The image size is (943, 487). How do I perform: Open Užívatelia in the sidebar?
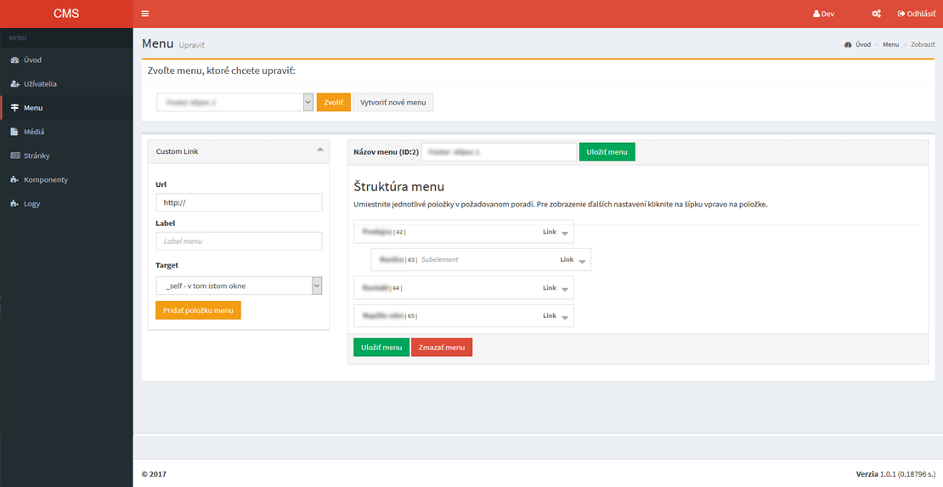pyautogui.click(x=66, y=83)
